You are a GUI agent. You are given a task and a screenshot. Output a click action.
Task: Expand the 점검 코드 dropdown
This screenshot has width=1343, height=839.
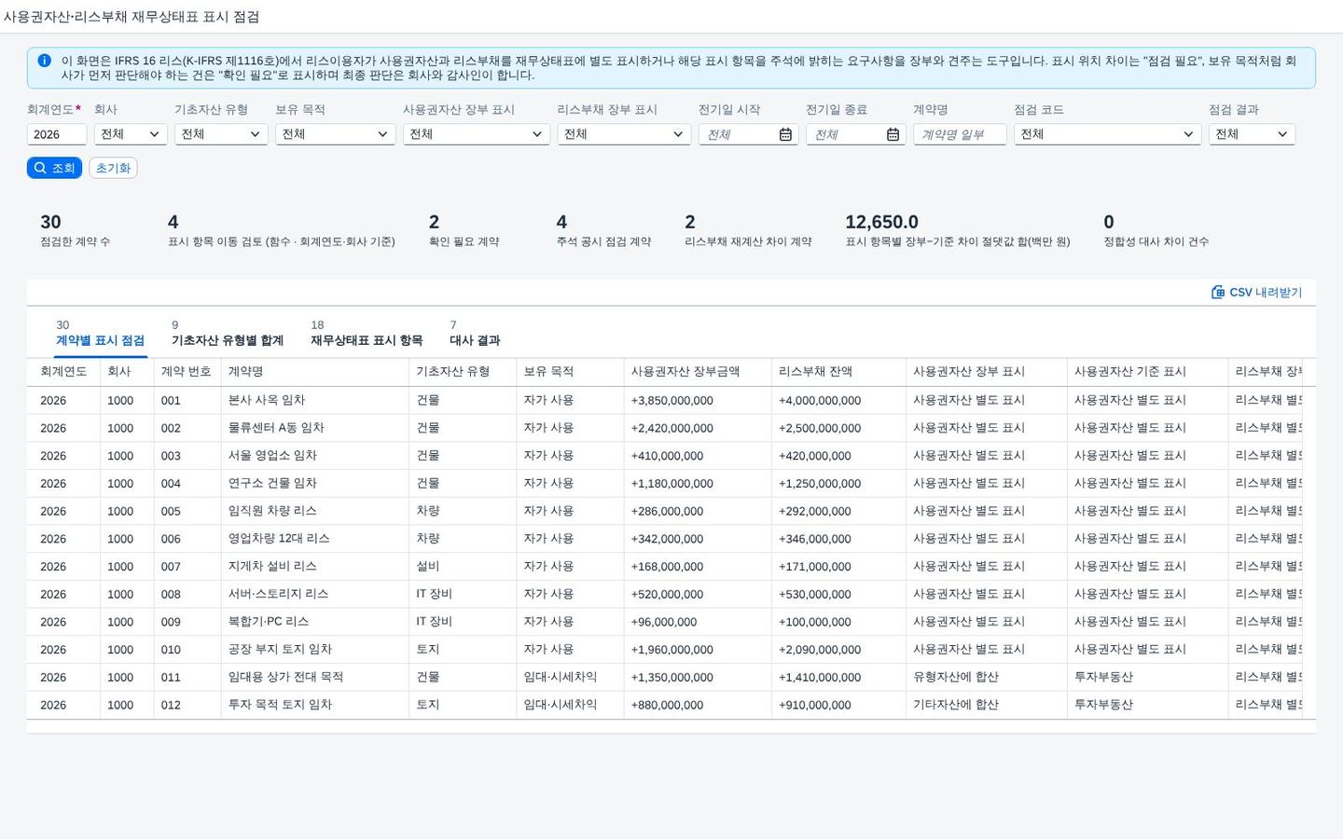tap(1108, 134)
